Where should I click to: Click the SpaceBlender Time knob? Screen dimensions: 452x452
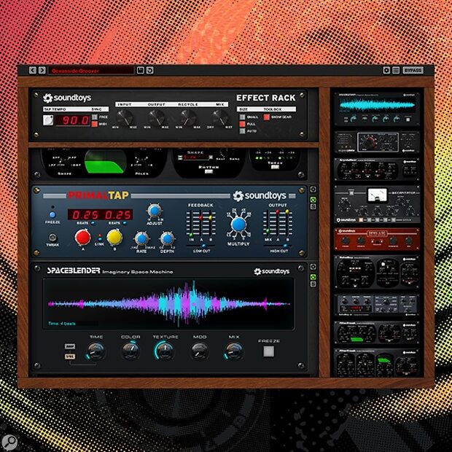click(96, 351)
